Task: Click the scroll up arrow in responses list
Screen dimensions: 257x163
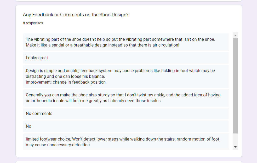Action: 235,35
